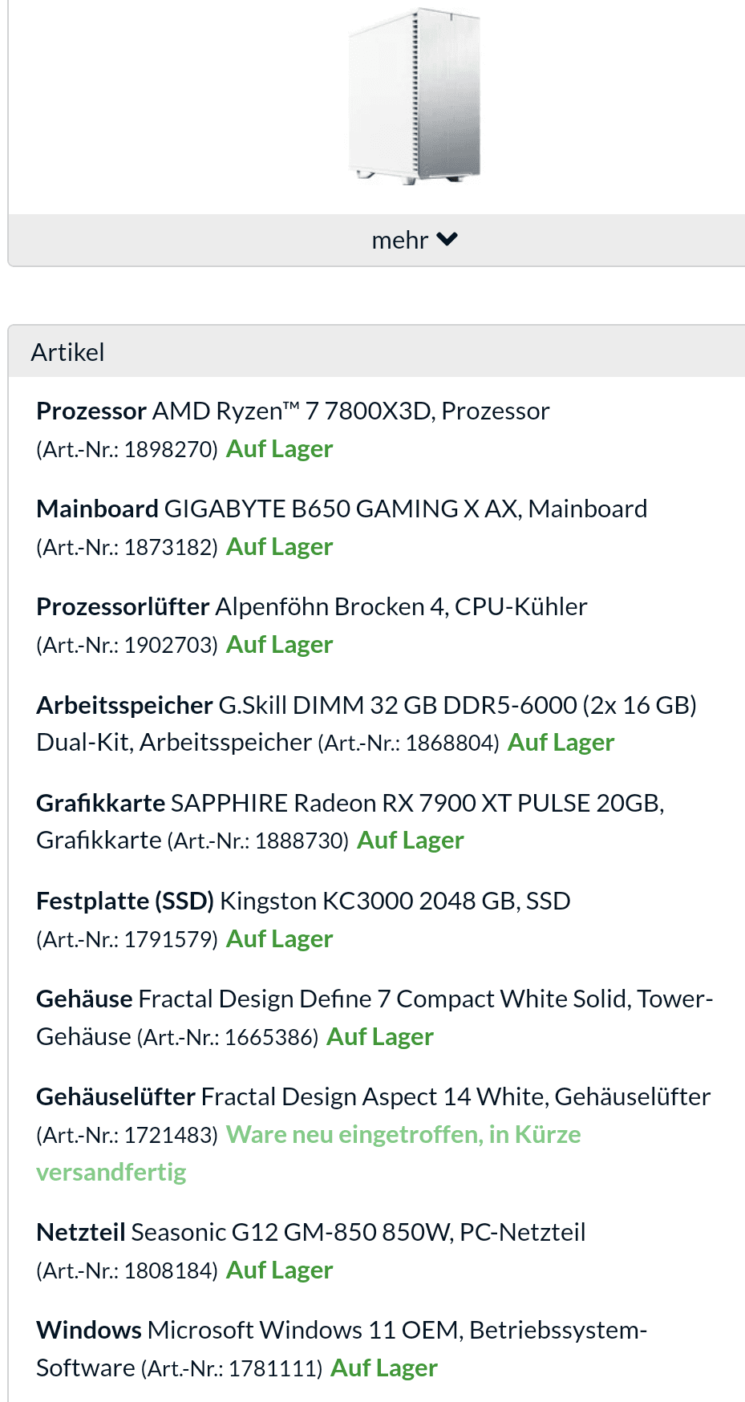Click the chevron icon next to mehr
The image size is (745, 1402).
click(x=447, y=239)
